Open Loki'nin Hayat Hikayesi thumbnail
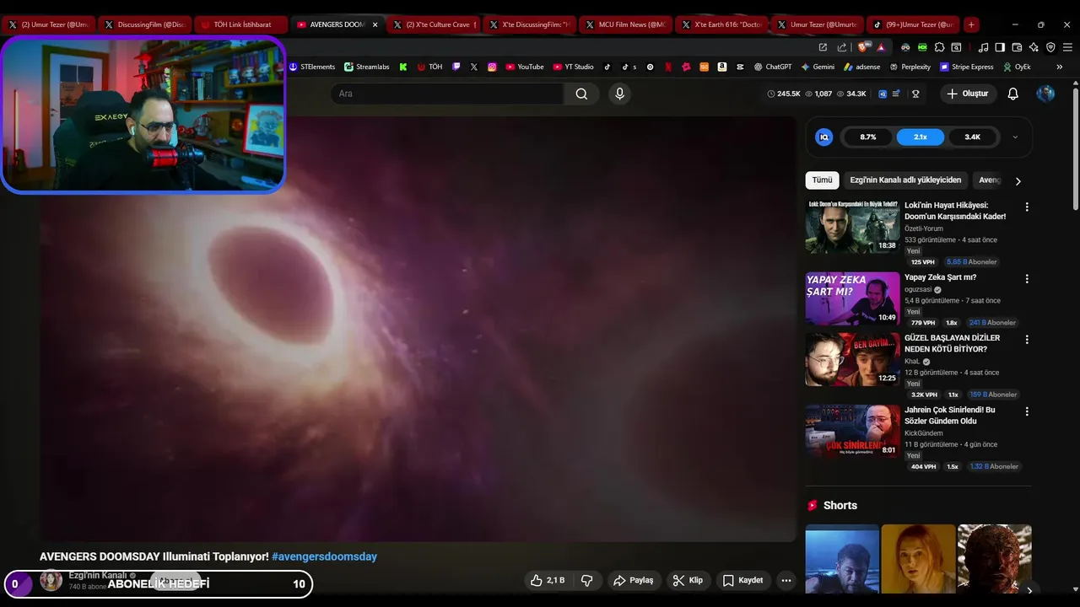The height and width of the screenshot is (607, 1080). [x=852, y=227]
